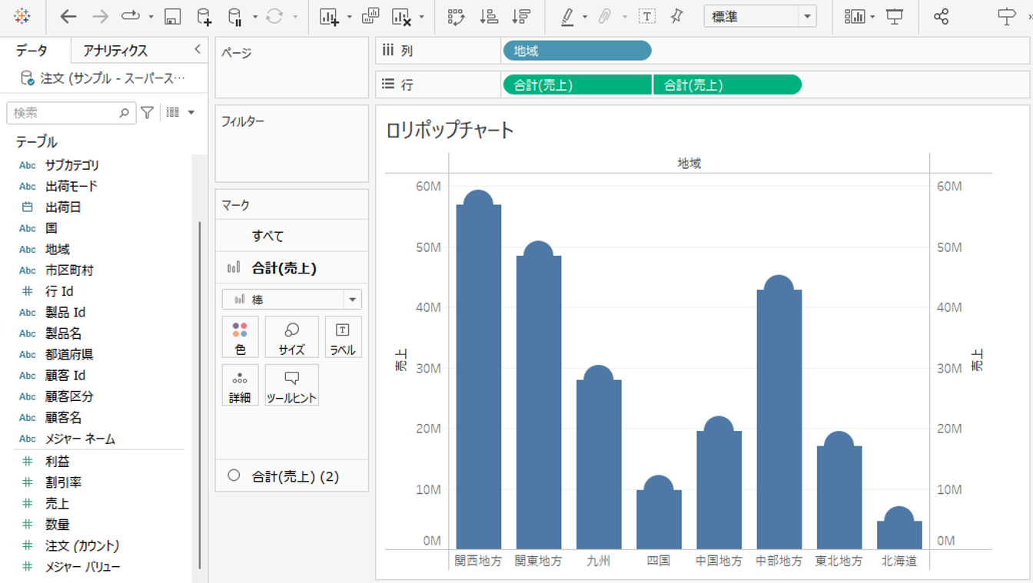Click the 九州 axis label

tap(598, 561)
